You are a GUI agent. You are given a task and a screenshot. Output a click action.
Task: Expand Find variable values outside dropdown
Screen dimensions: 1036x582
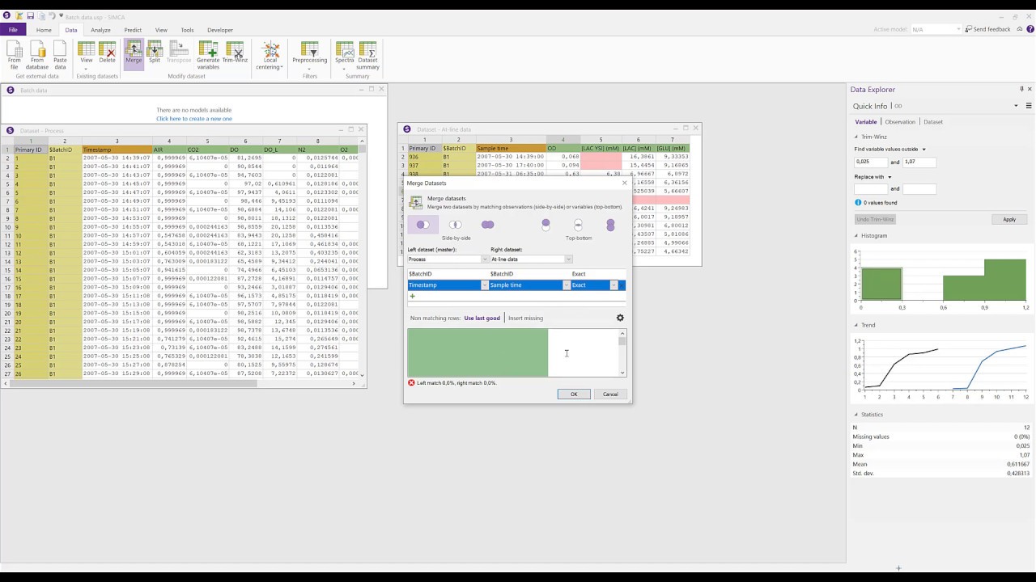click(x=923, y=150)
